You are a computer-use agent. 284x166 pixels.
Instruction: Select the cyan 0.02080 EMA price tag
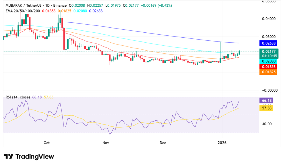[267, 61]
